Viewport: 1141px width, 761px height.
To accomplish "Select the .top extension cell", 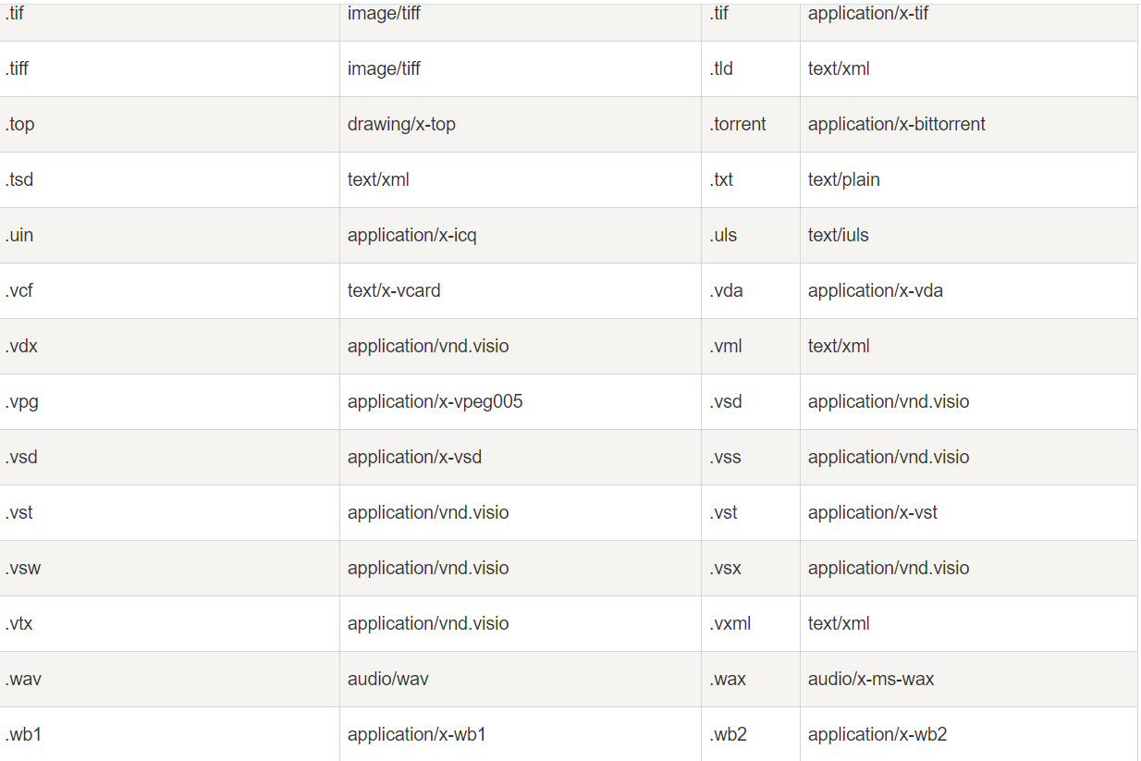I will [169, 124].
